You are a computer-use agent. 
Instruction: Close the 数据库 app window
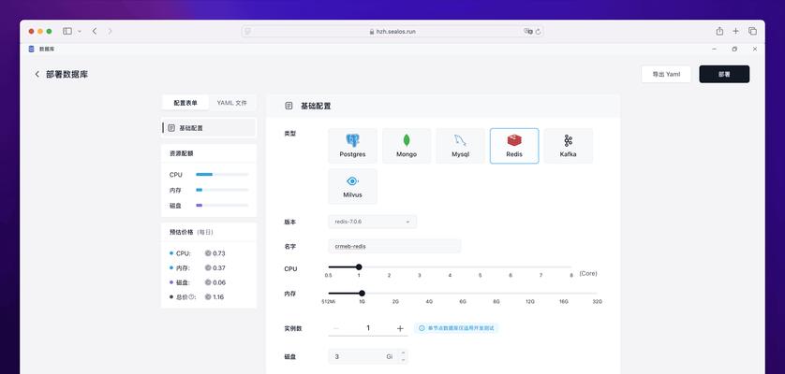pyautogui.click(x=755, y=49)
